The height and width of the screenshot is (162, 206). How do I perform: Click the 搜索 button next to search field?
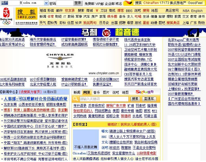[135, 99]
